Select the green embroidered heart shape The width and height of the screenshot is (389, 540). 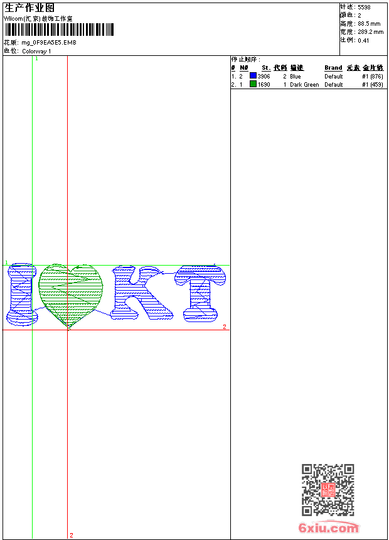coord(70,296)
